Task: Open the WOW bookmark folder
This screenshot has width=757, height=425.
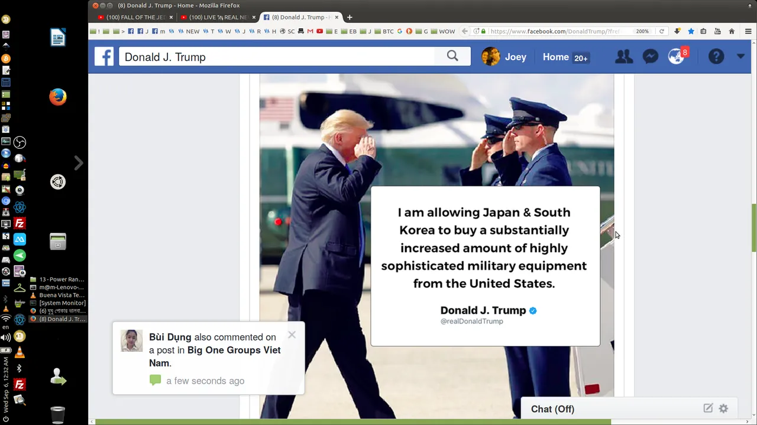Action: click(x=443, y=31)
